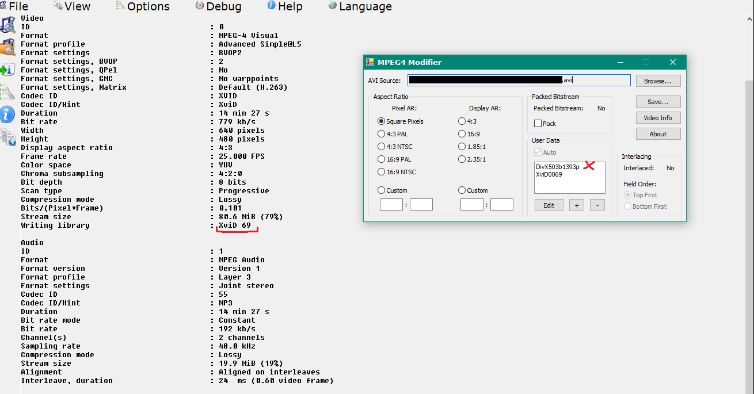Click the 'Aligned on interleaves' alignment value
This screenshot has width=754, height=394.
[269, 372]
